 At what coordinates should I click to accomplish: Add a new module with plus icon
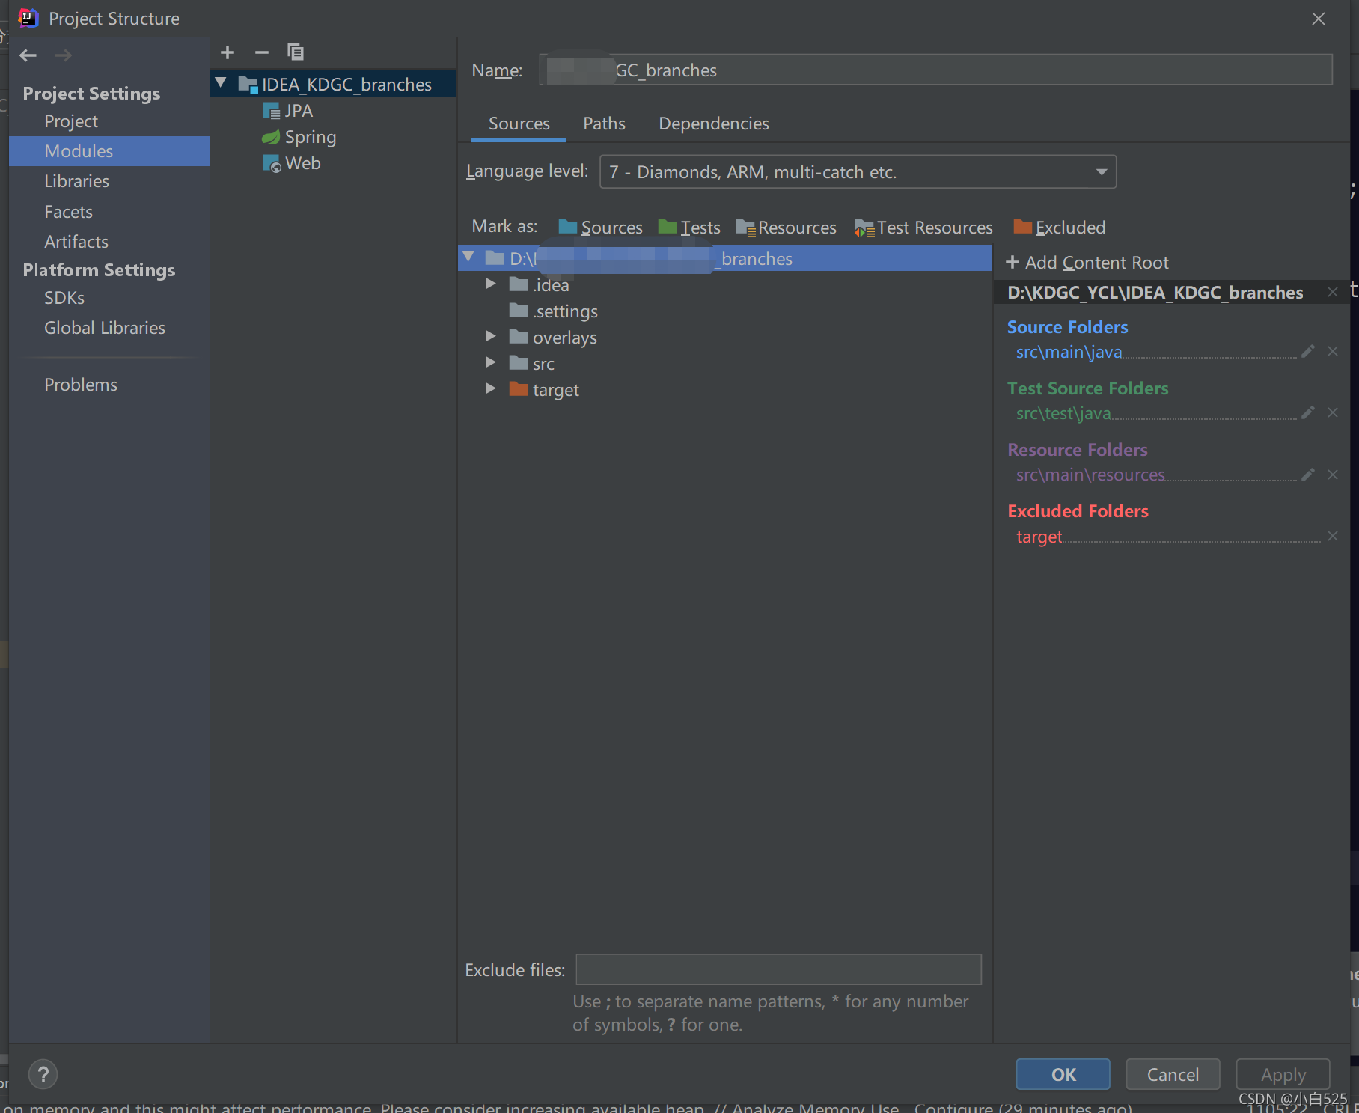click(227, 52)
